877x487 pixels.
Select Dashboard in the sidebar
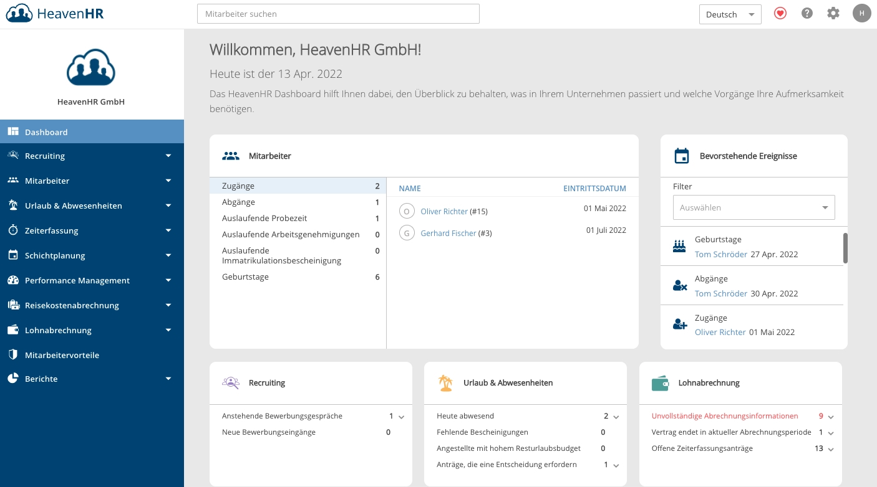click(x=46, y=132)
